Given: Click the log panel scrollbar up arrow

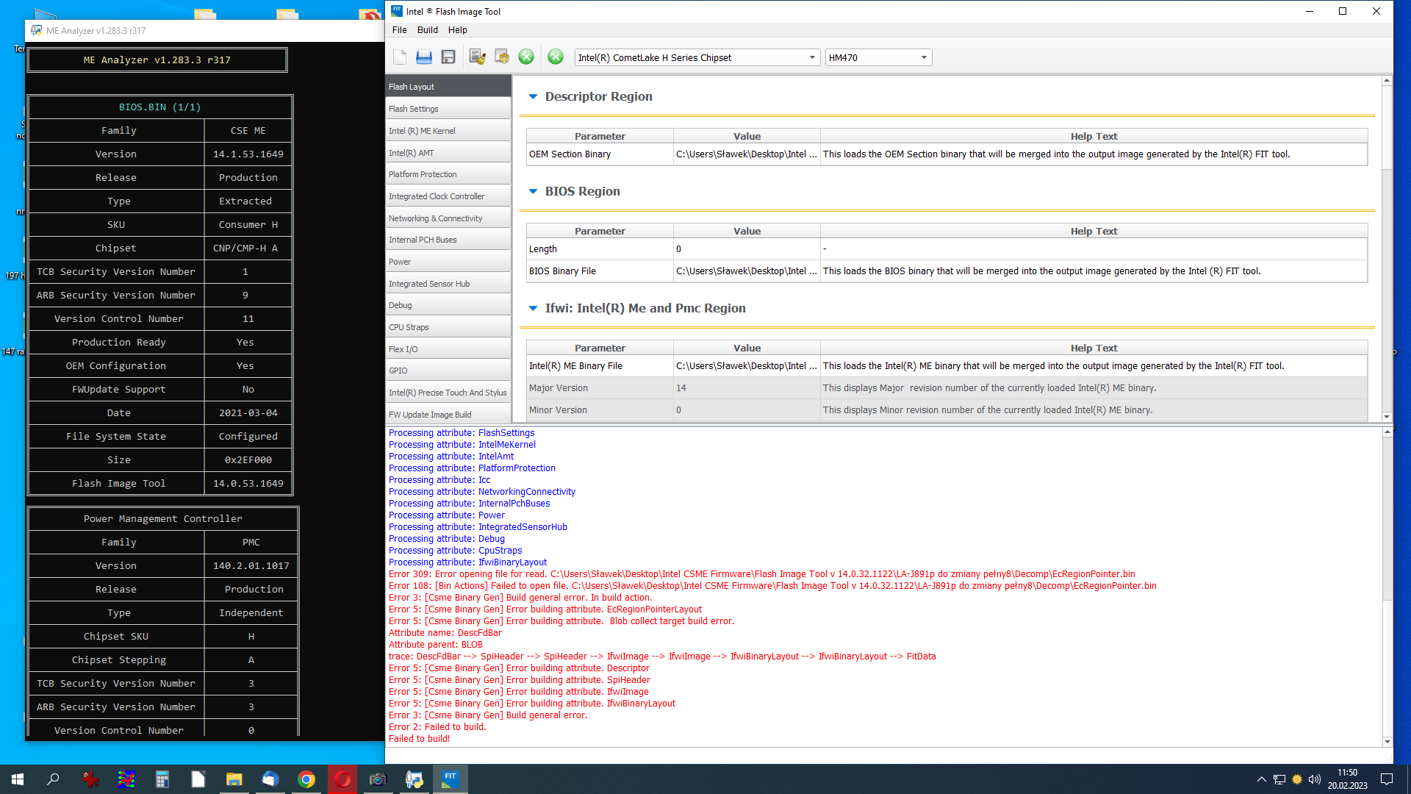Looking at the screenshot, I should point(1387,432).
